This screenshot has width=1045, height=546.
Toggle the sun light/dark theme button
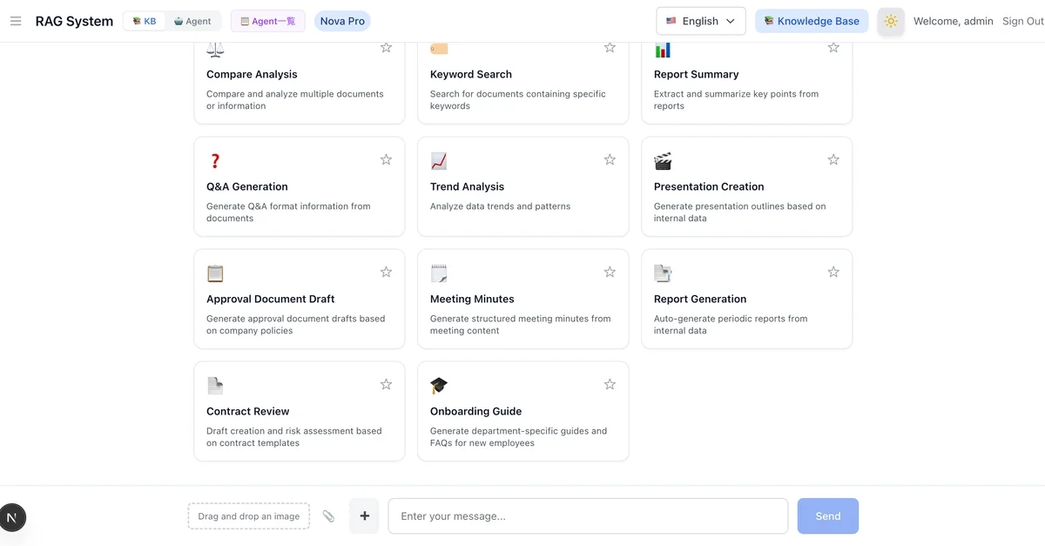pos(890,21)
